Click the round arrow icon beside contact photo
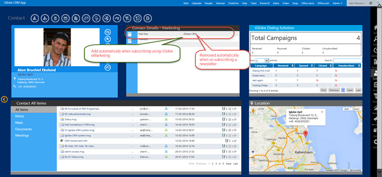Screen dimensions: 382x177 click(108, 39)
